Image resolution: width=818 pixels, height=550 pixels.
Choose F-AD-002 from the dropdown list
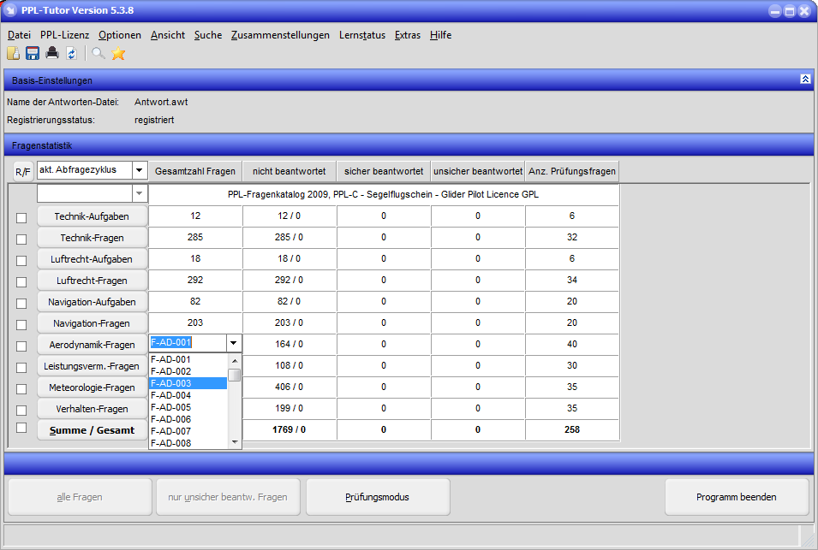[x=188, y=371]
